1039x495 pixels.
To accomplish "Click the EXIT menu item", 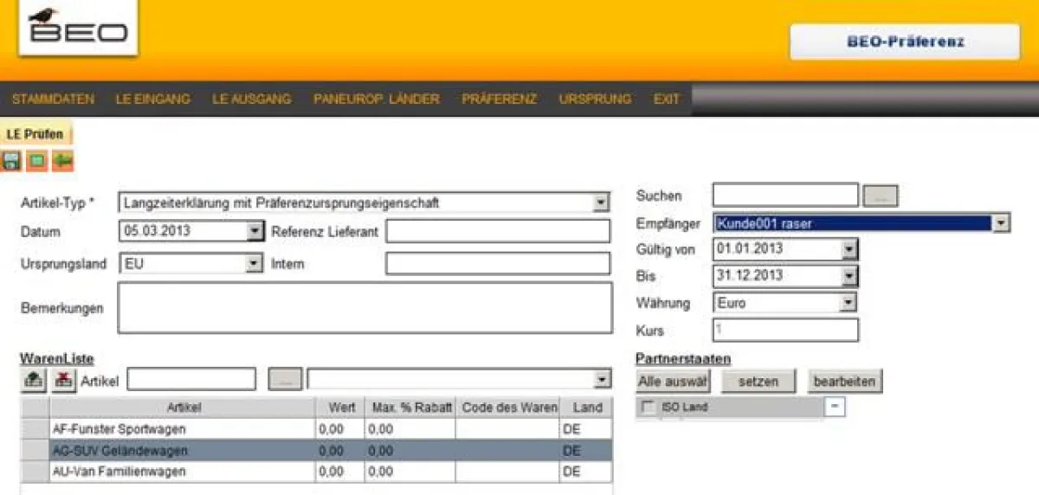I will 667,99.
